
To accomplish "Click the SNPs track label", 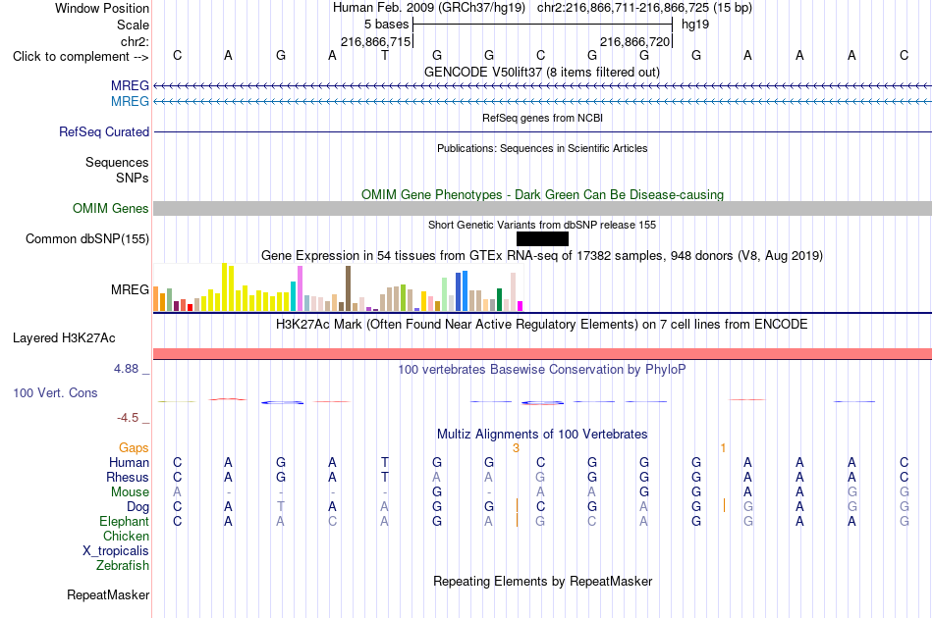I will coord(133,178).
